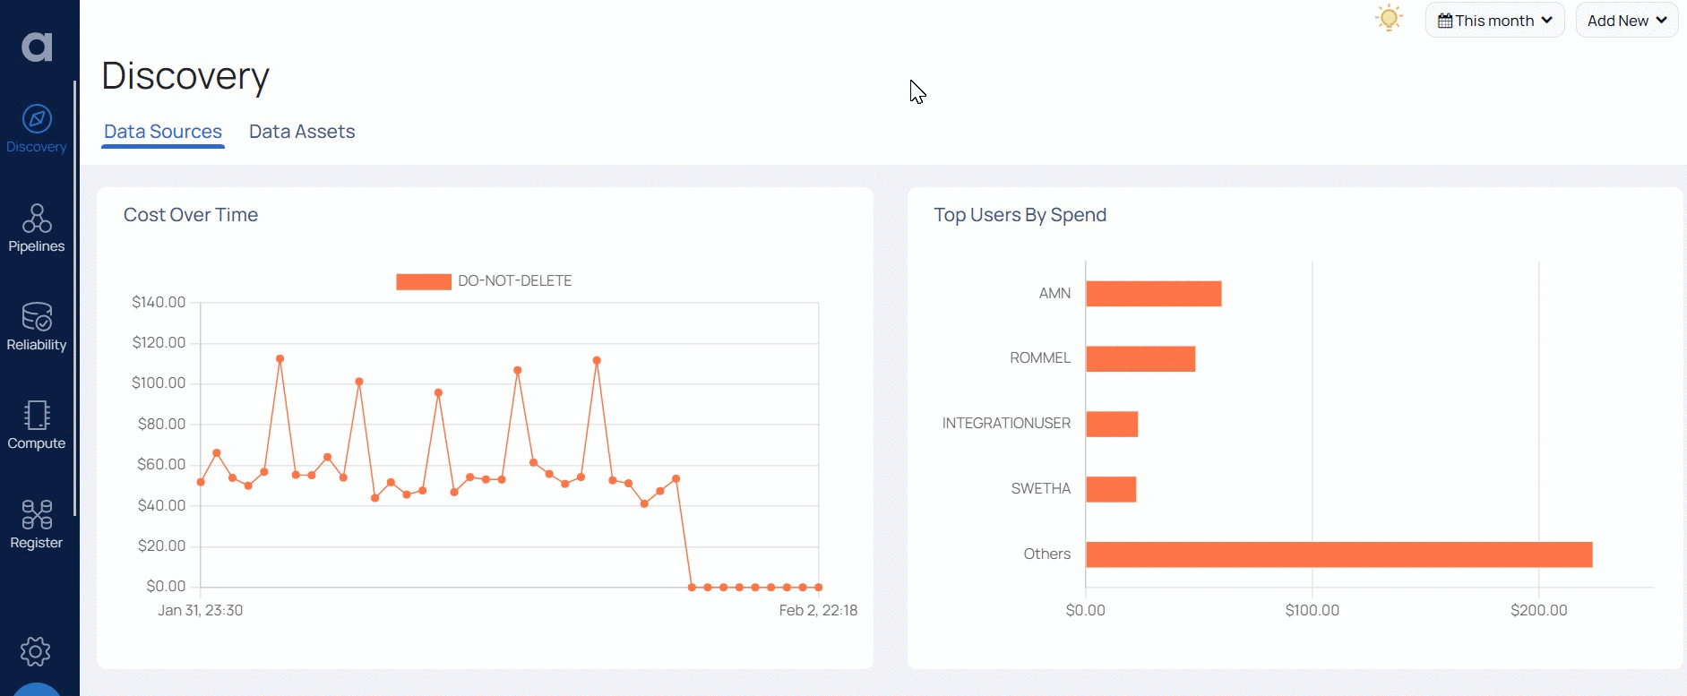This screenshot has width=1687, height=696.
Task: Click the Discovery page heading
Action: (185, 76)
